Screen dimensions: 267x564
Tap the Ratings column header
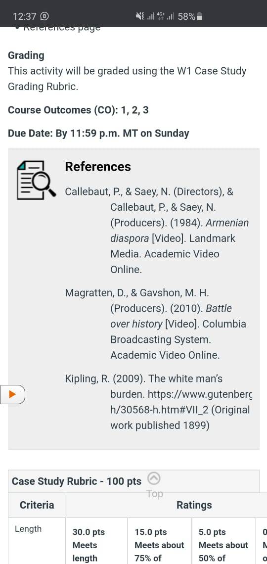(194, 505)
